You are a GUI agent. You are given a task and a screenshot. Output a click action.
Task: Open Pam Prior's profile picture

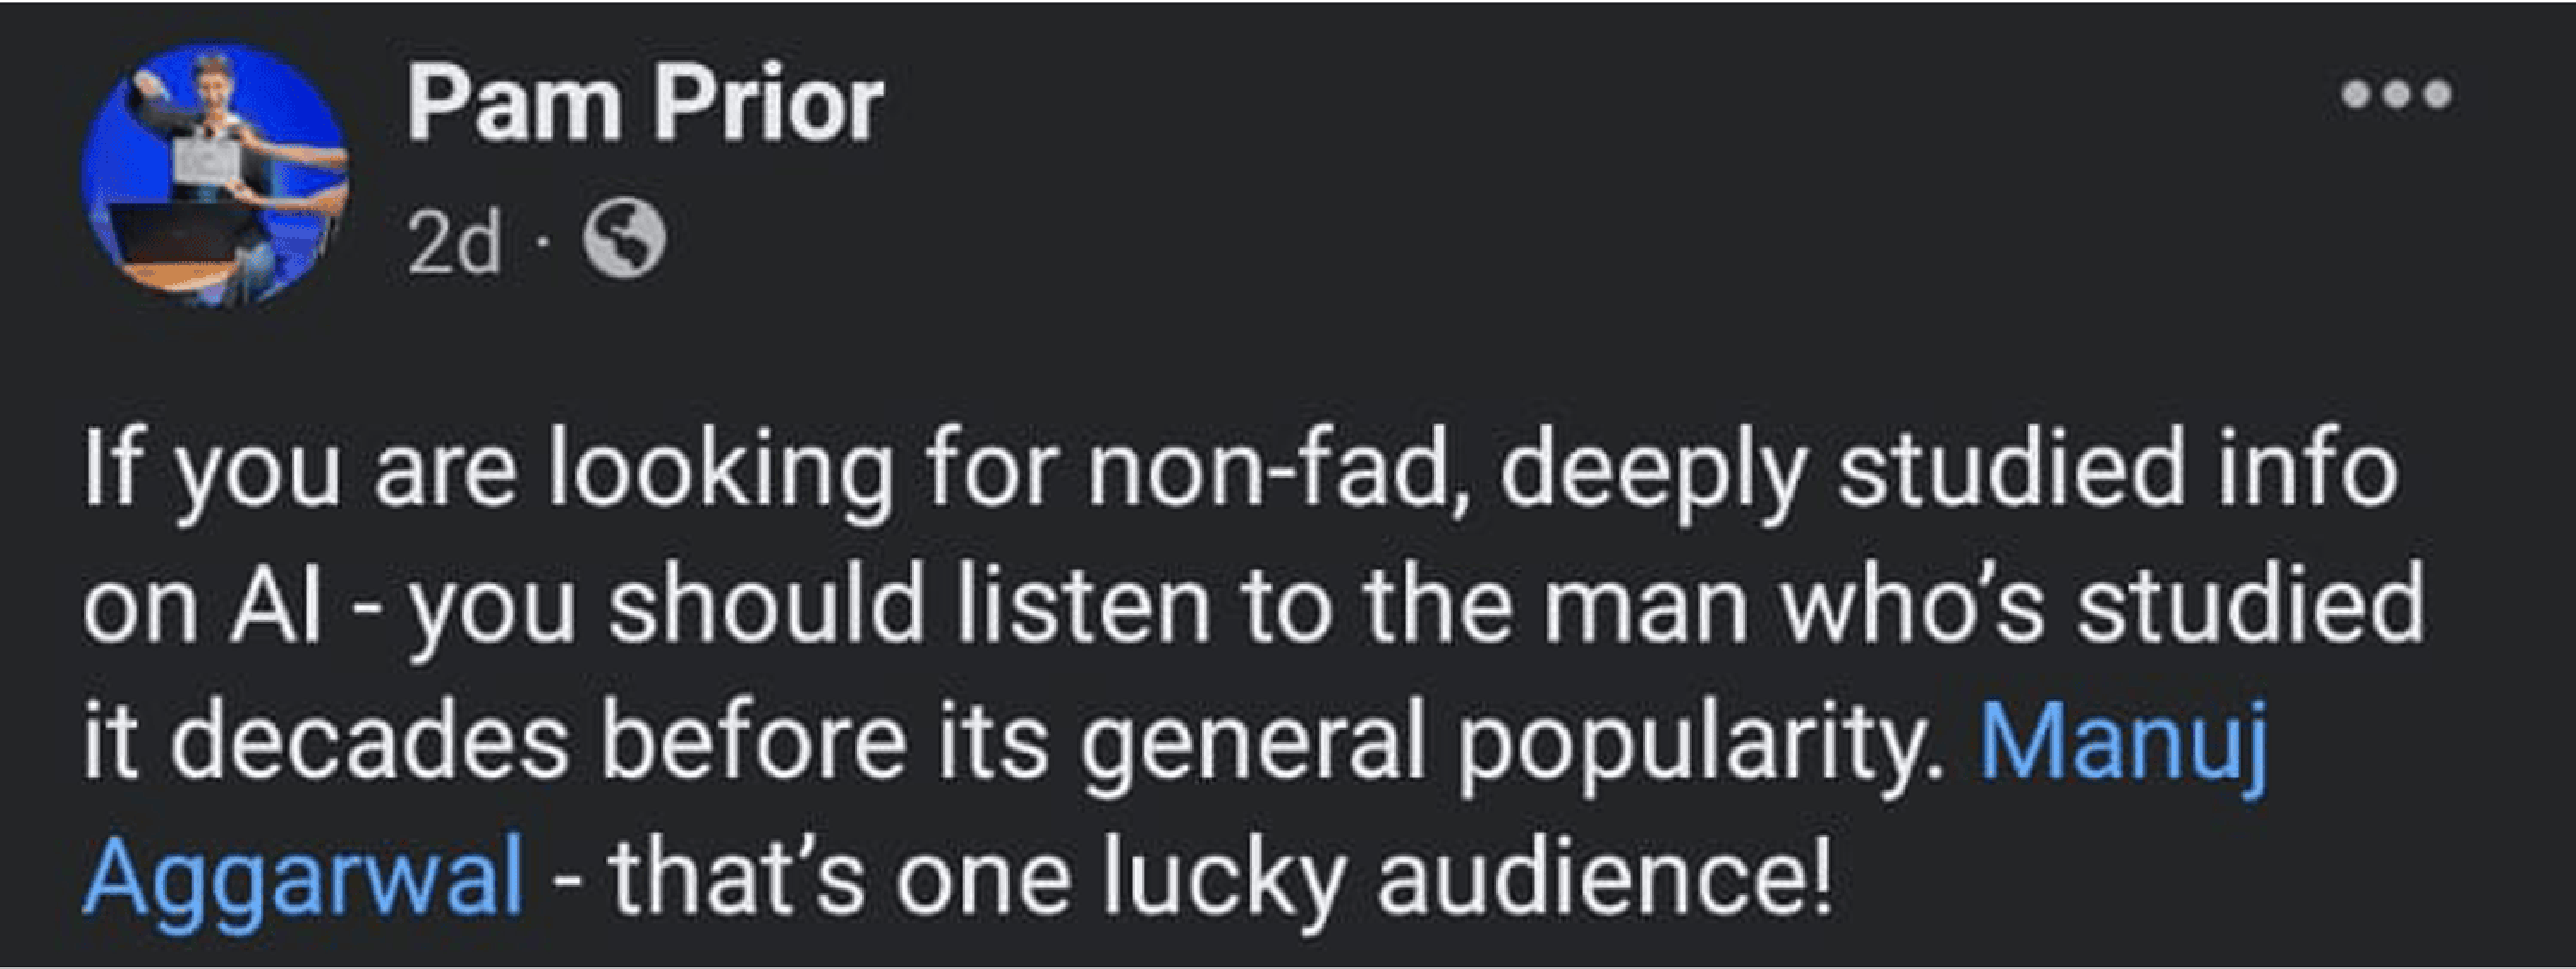(215, 175)
